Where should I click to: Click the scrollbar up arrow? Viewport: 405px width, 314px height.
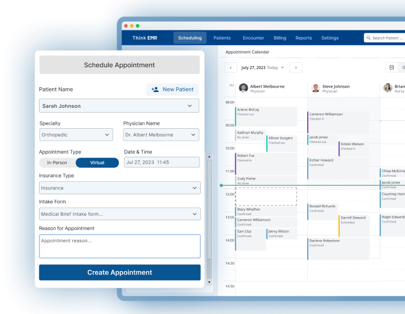(x=209, y=156)
